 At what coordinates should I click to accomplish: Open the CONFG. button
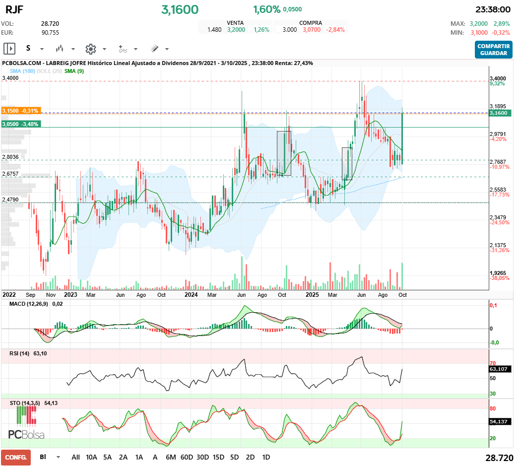coord(16,457)
